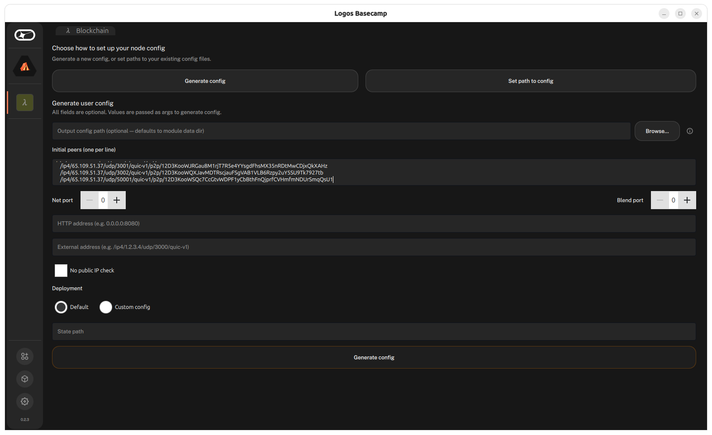This screenshot has height=435, width=712.
Task: Open settings gear icon in sidebar
Action: [25, 402]
